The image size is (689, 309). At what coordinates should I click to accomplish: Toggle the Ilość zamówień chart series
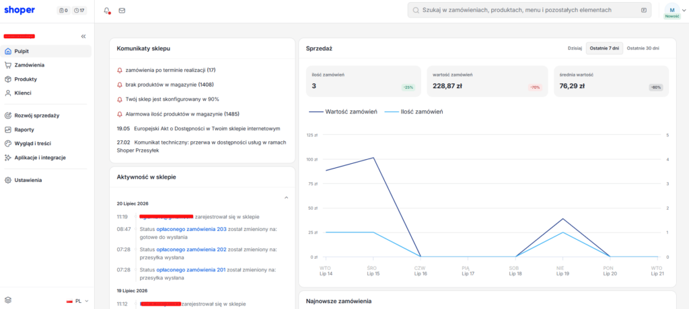pyautogui.click(x=414, y=112)
